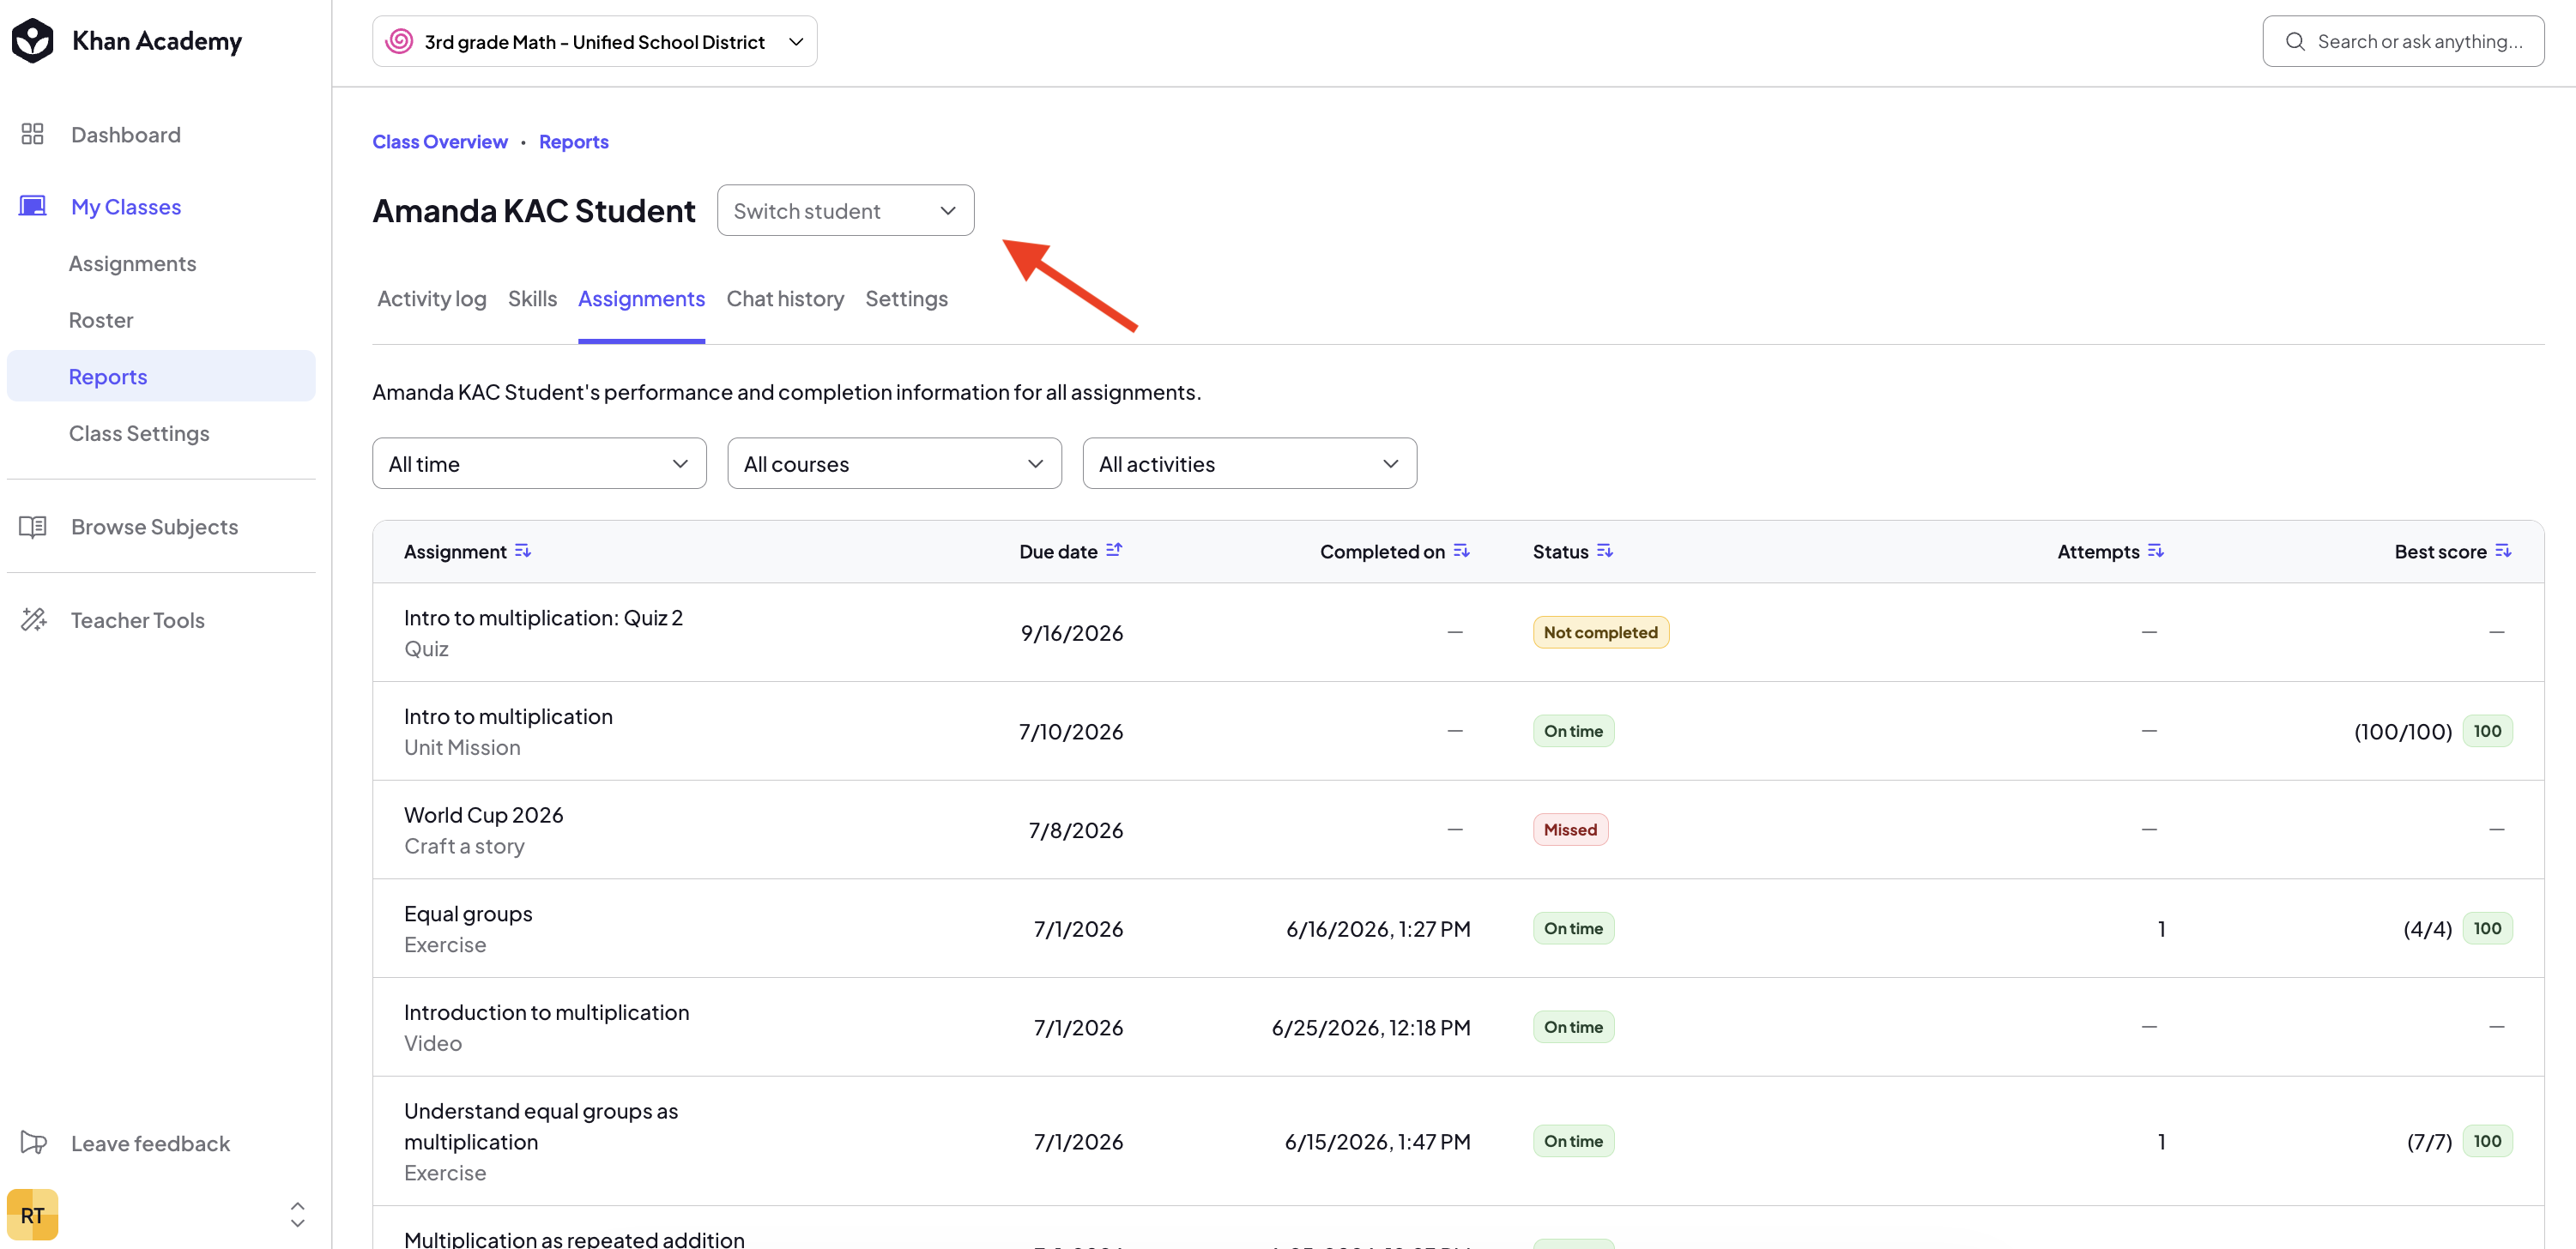Click the Missed status badge

coord(1570,829)
